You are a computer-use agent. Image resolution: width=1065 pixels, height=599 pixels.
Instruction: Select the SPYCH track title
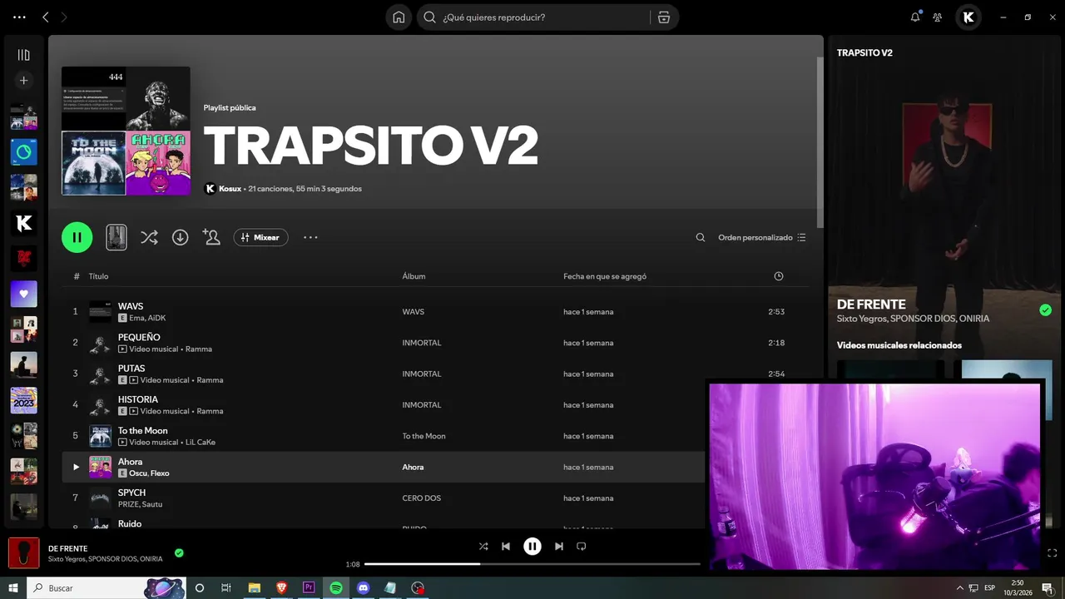coord(131,493)
